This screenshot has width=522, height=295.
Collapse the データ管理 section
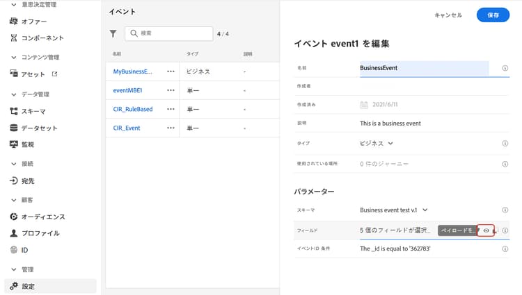[x=14, y=94]
